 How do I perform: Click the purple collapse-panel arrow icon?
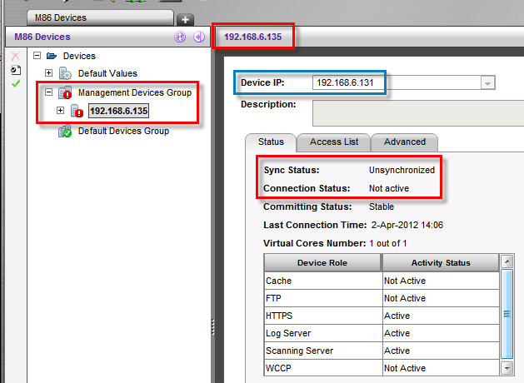point(198,37)
